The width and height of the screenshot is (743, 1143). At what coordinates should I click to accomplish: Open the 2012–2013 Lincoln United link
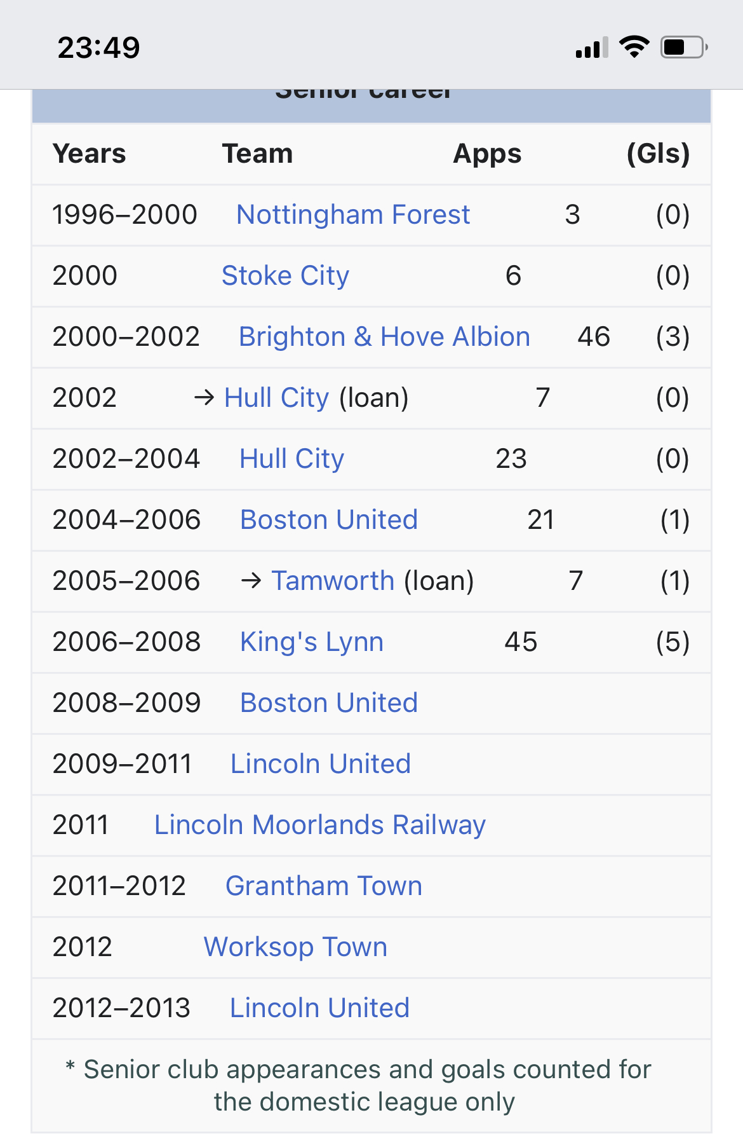click(x=319, y=1008)
